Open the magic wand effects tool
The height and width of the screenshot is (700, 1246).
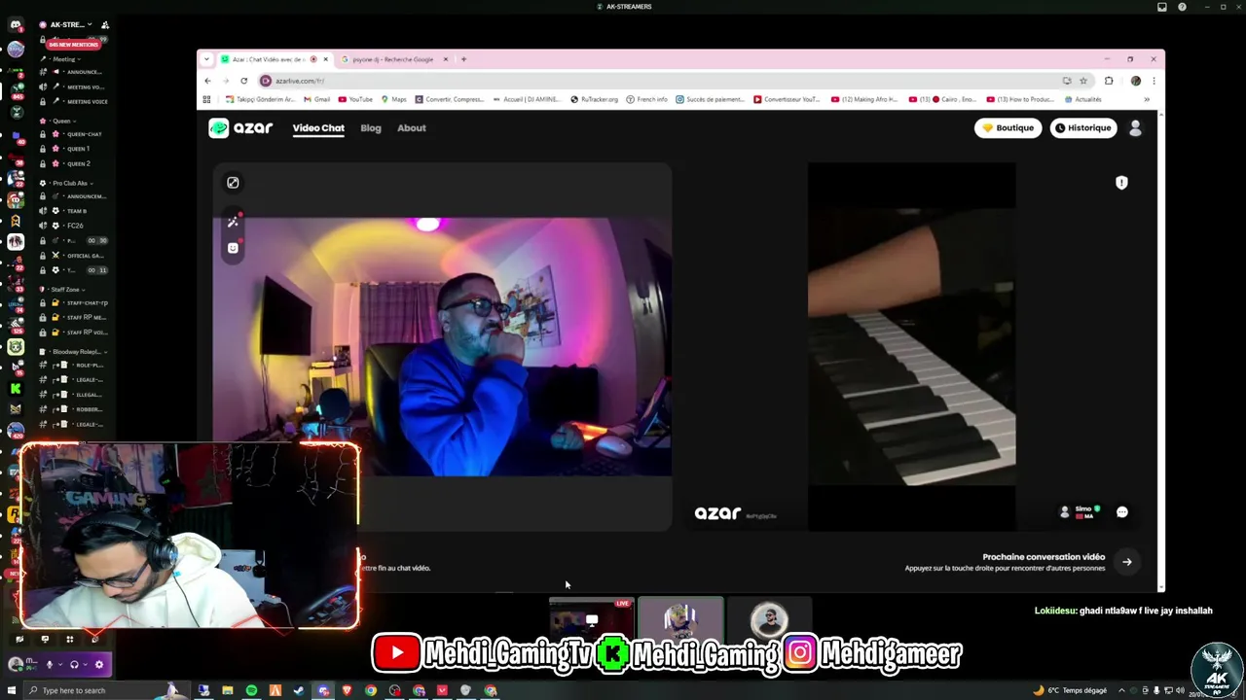pos(233,223)
